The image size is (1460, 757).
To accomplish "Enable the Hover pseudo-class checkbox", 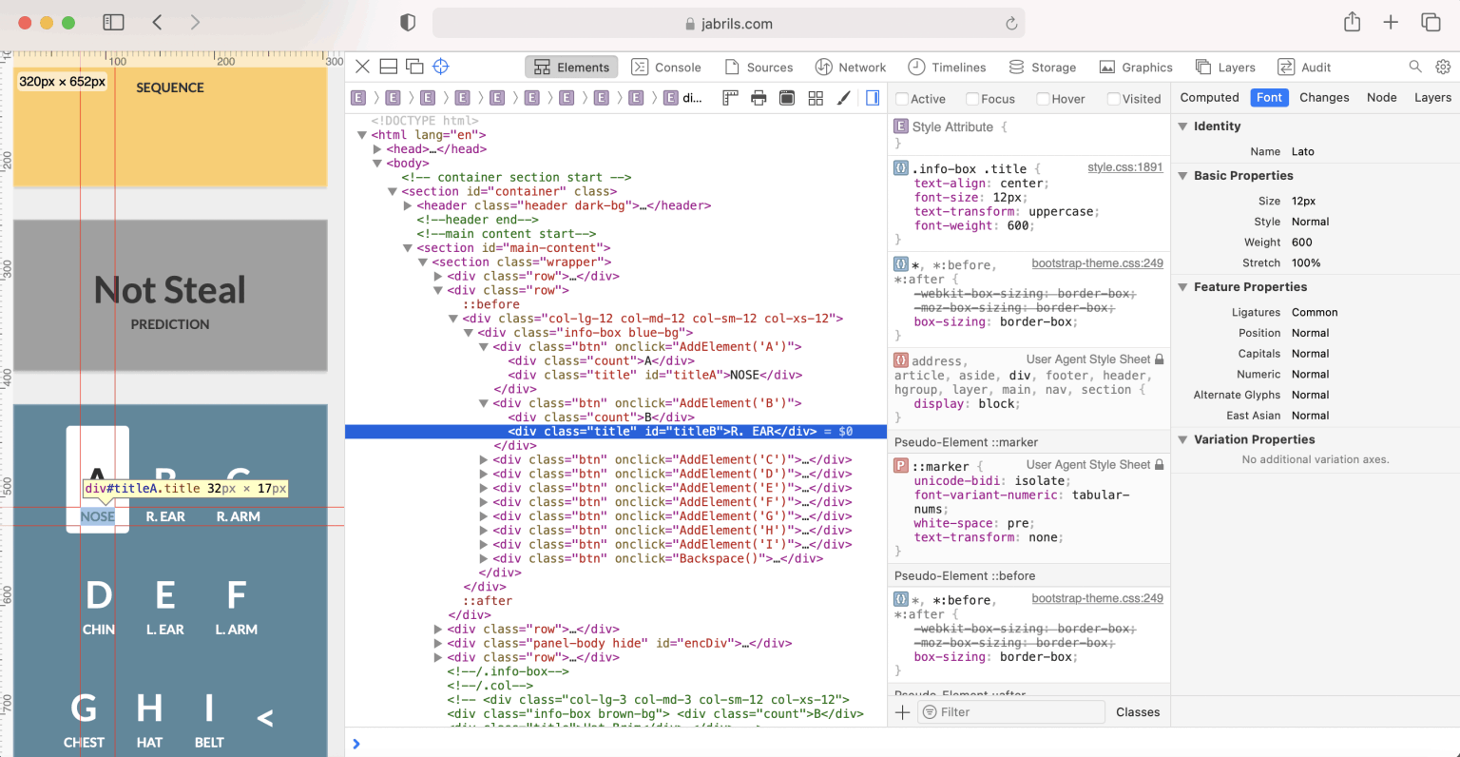I will tap(1043, 99).
